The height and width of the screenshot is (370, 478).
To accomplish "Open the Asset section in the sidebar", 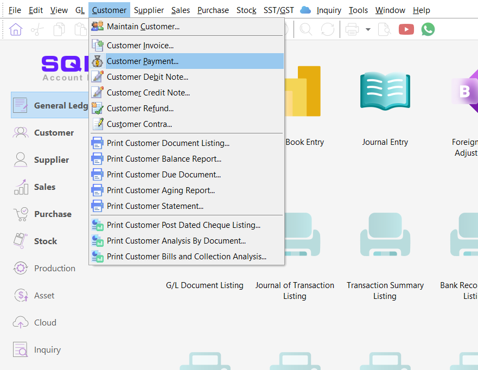I will pos(44,295).
